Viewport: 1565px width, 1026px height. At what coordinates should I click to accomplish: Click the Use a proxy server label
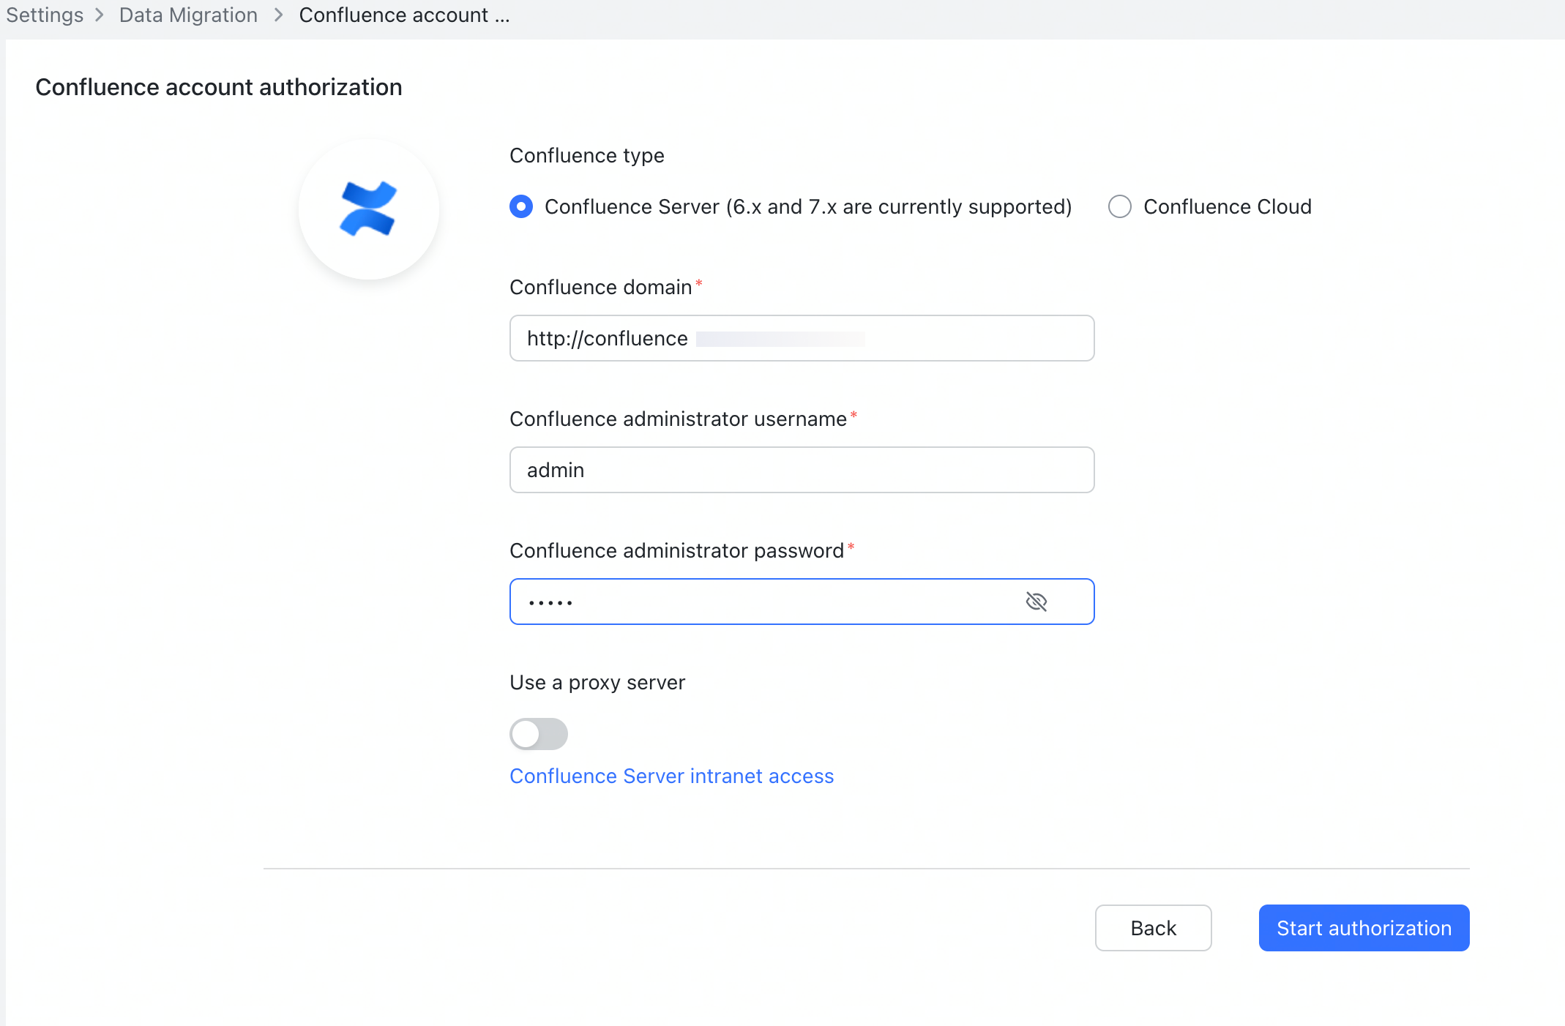click(x=597, y=682)
